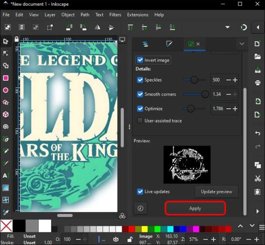This screenshot has height=245, width=265.
Task: Enable User-assisted trace checkbox
Action: pos(140,121)
